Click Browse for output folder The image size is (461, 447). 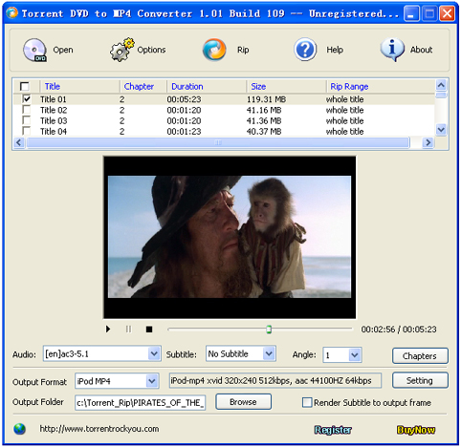coord(243,402)
